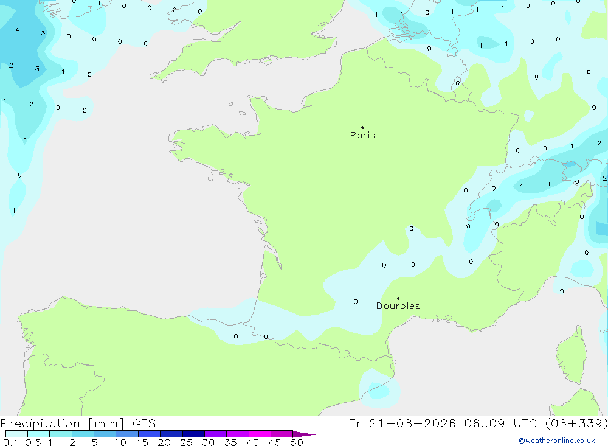
Task: Click the legend's over-50 arrow tip
Action: [x=305, y=434]
